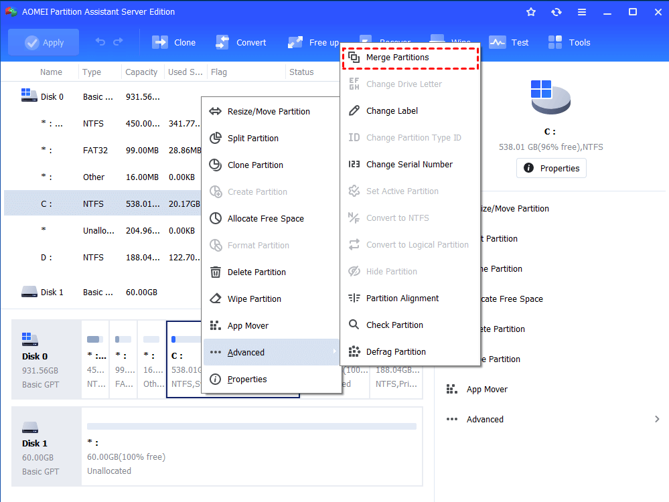
Task: Open the hamburger menu icon
Action: [x=582, y=12]
